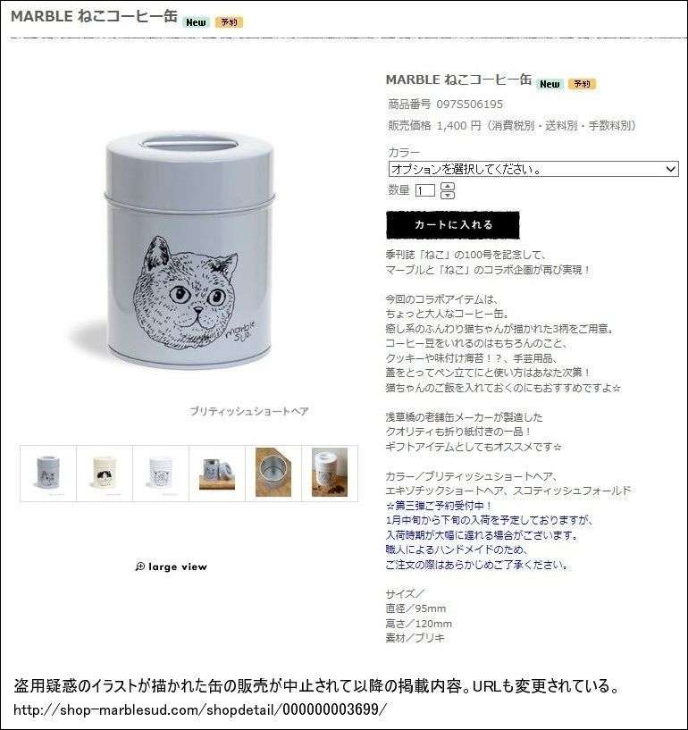Select the thumbnail of can on wooden board

coord(217,474)
